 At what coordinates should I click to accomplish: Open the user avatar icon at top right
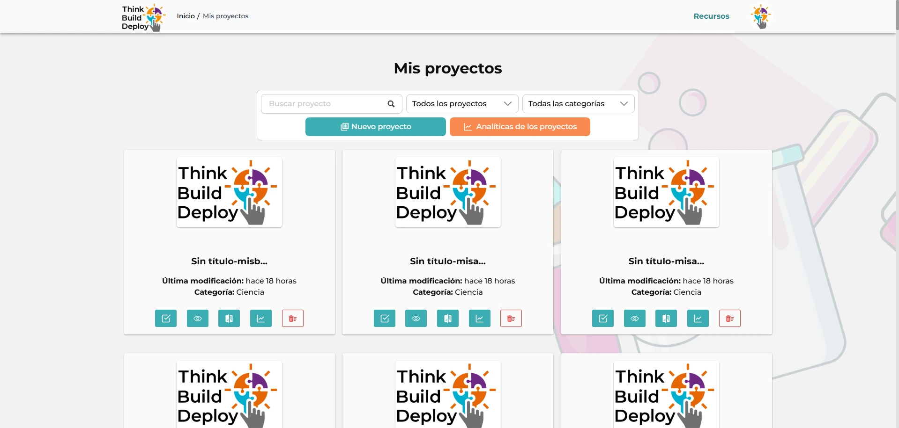point(760,16)
